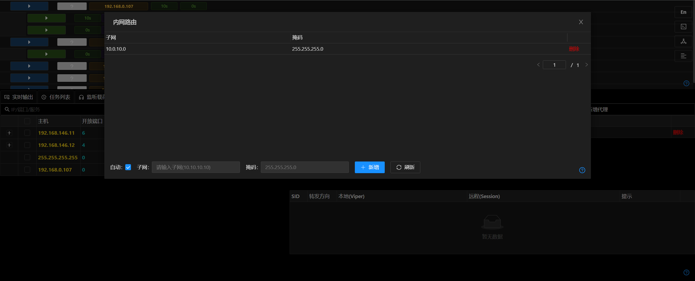Toggle select-all checkbox in host table header
Image resolution: width=695 pixels, height=281 pixels.
27,121
